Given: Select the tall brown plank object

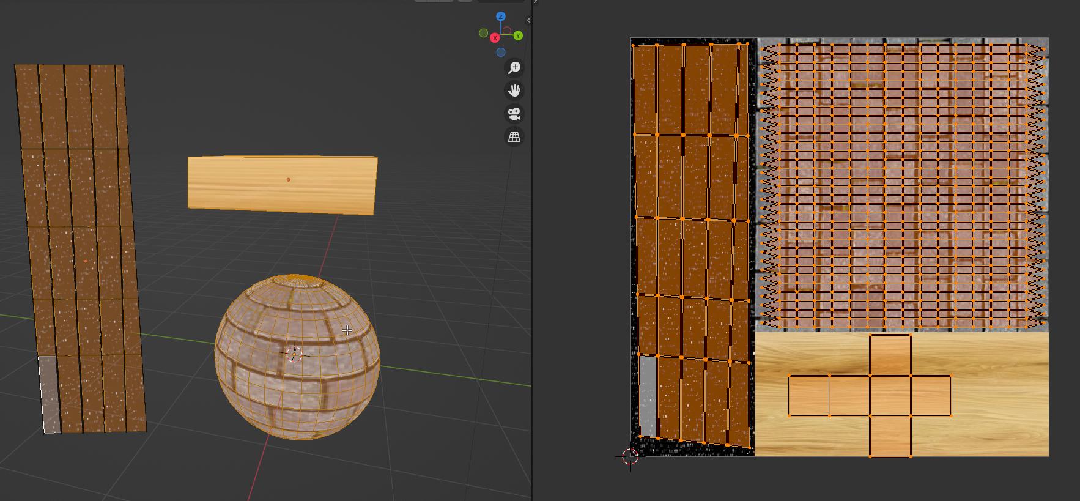Looking at the screenshot, I should click(x=80, y=248).
